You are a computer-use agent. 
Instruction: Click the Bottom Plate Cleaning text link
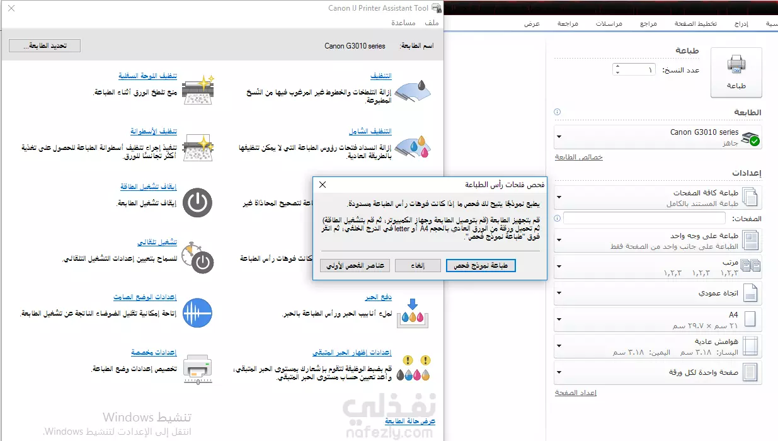click(x=147, y=76)
